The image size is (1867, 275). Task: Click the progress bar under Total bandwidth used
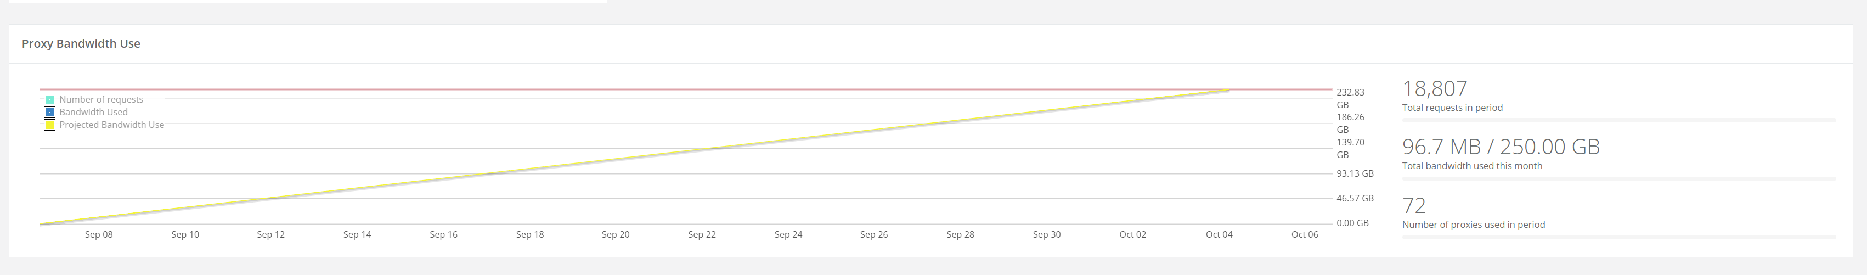click(1618, 178)
